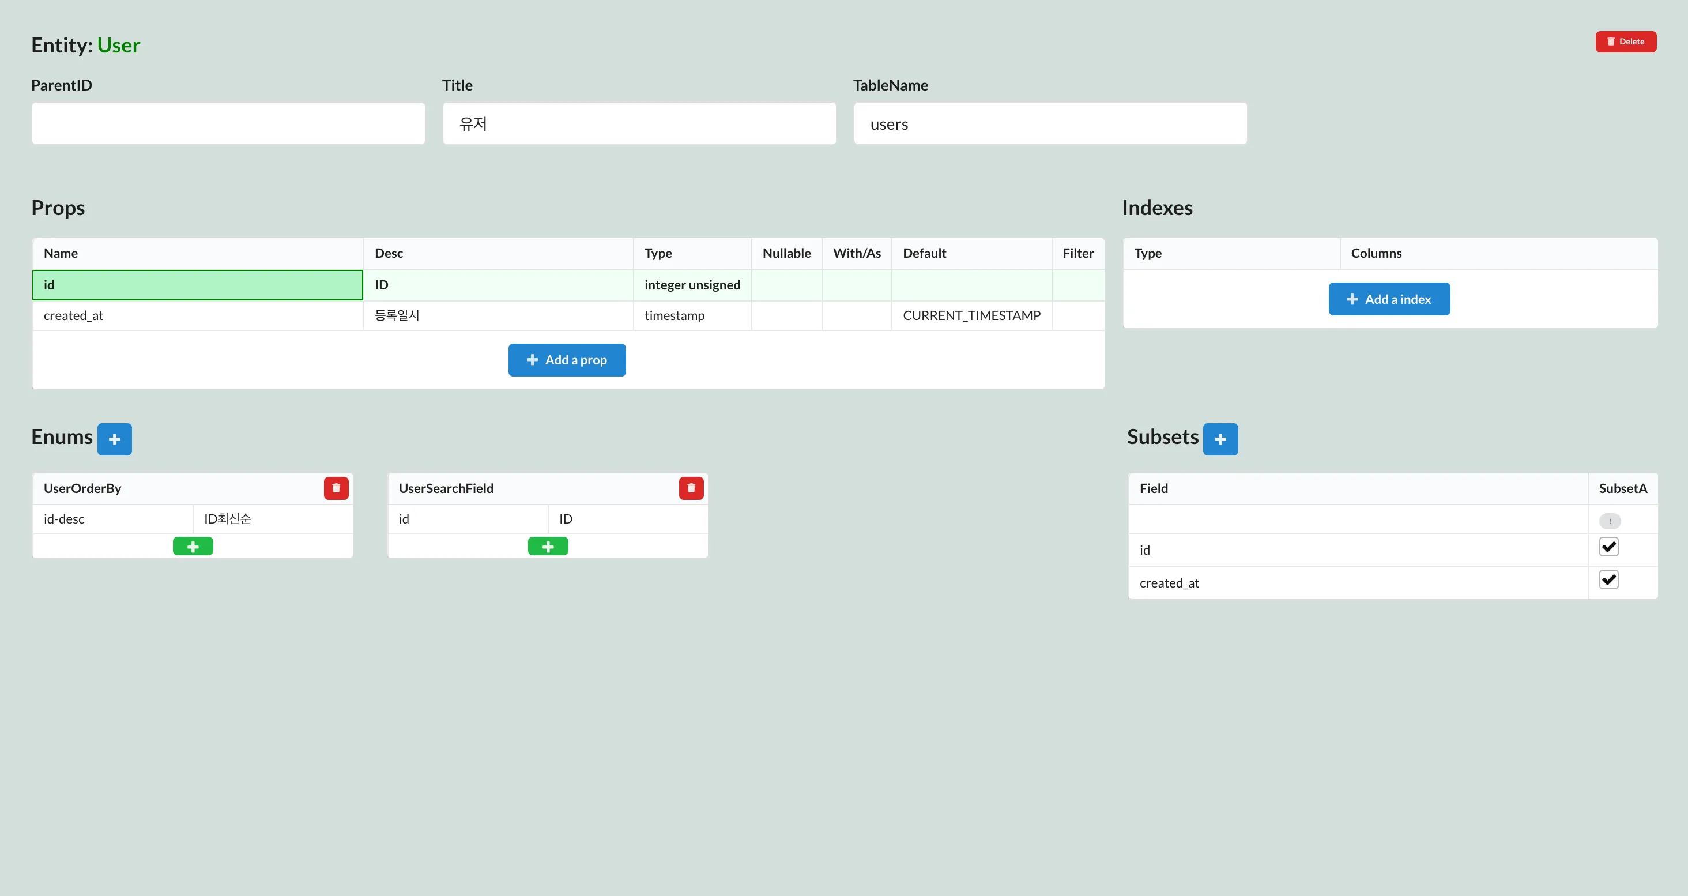
Task: Delete the UserSearchField enum via trash icon
Action: point(691,488)
